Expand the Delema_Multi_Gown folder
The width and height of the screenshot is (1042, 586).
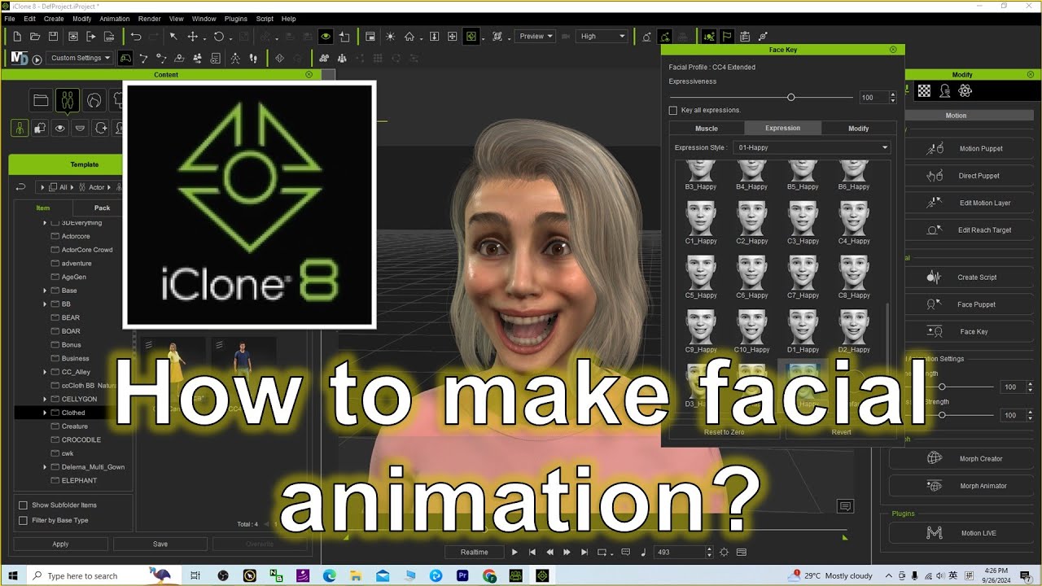(45, 467)
